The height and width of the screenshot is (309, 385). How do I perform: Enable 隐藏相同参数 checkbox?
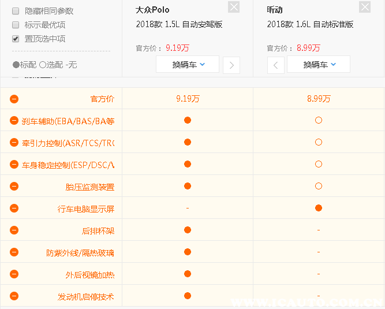(x=16, y=11)
